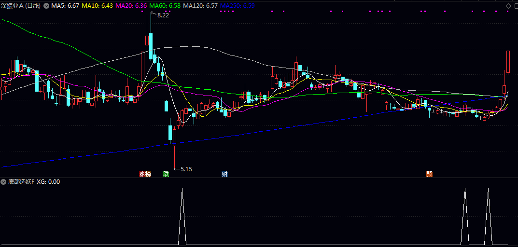Click the 涨 event marker icon
The height and width of the screenshot is (247, 518).
coord(142,174)
